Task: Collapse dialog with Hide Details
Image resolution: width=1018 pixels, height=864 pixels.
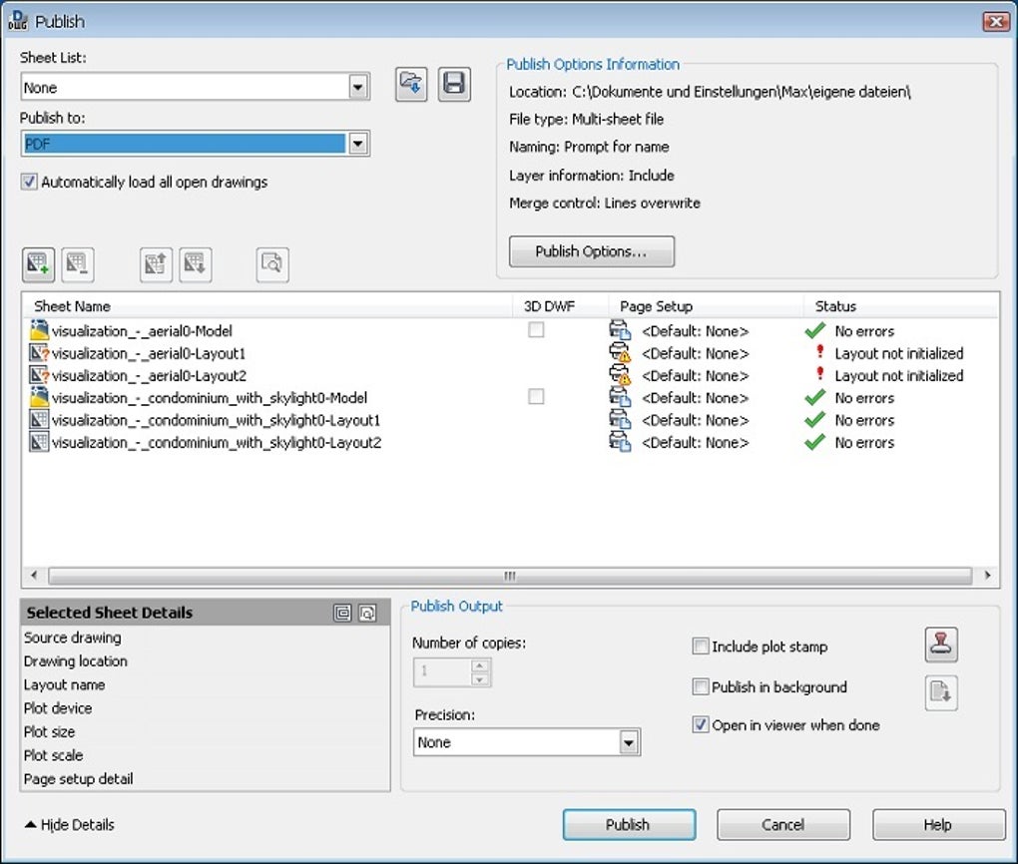Action: pos(70,824)
